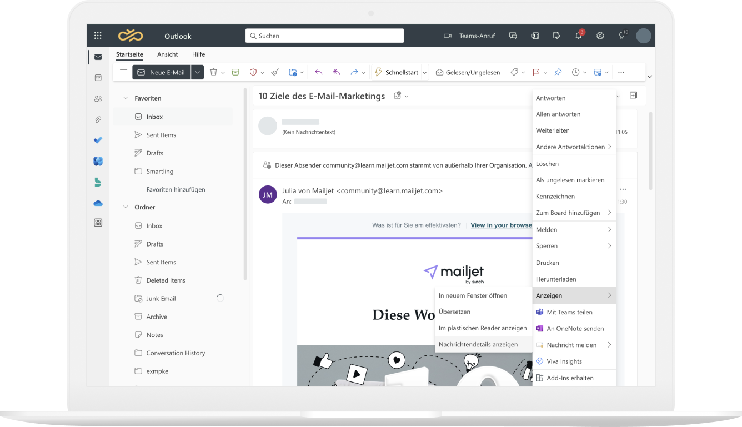
Task: Choose Antworten in context menu
Action: (x=574, y=98)
